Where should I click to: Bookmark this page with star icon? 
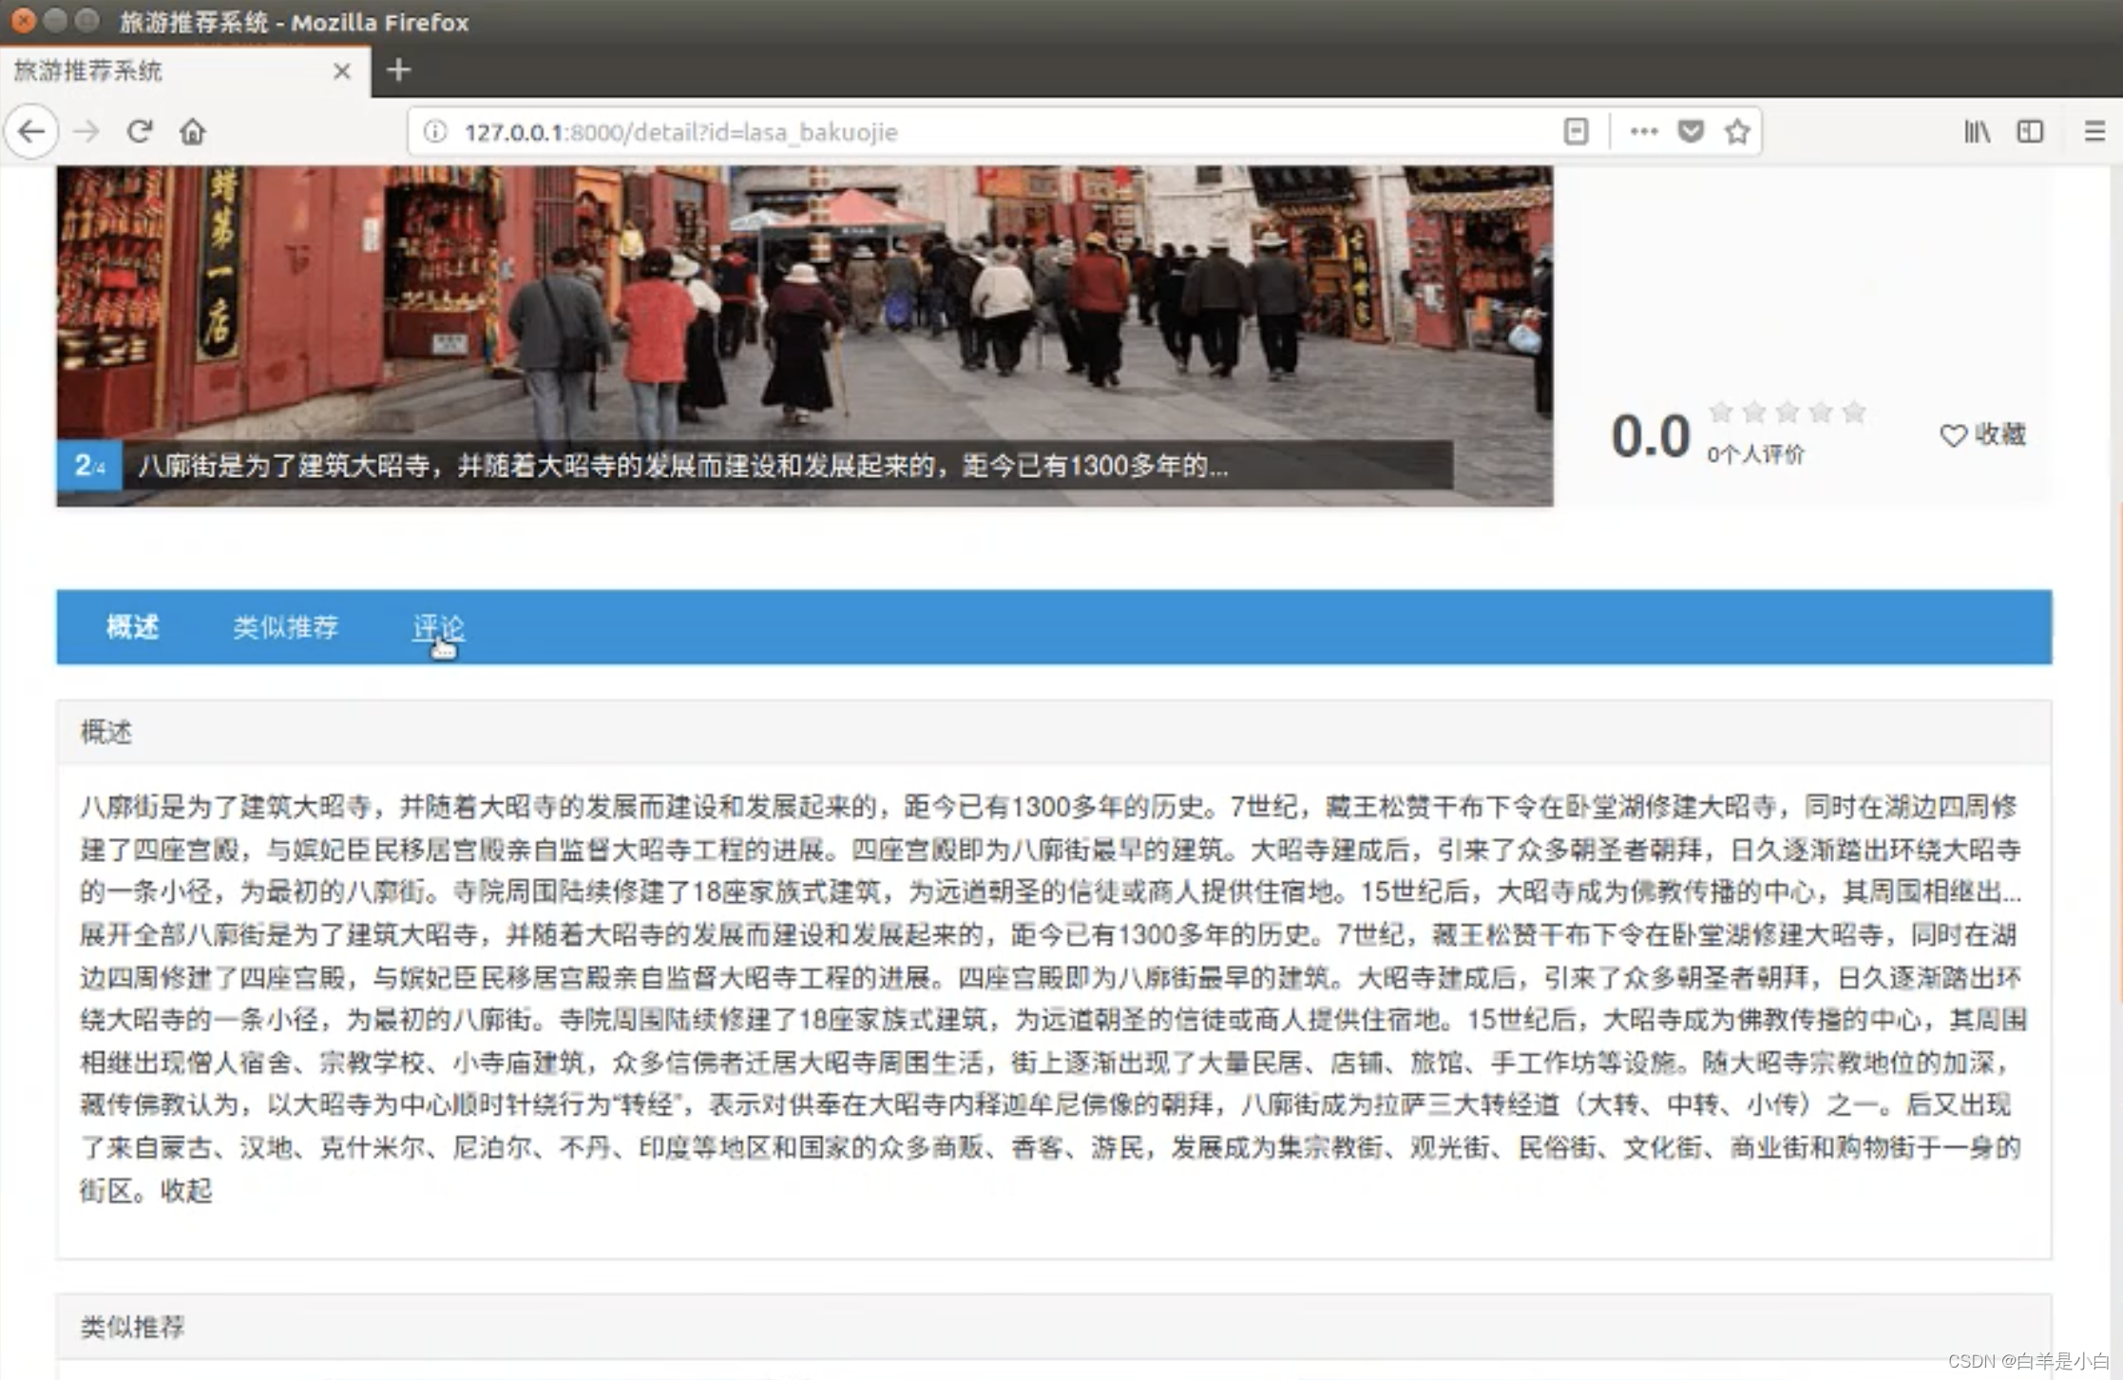coord(1737,131)
